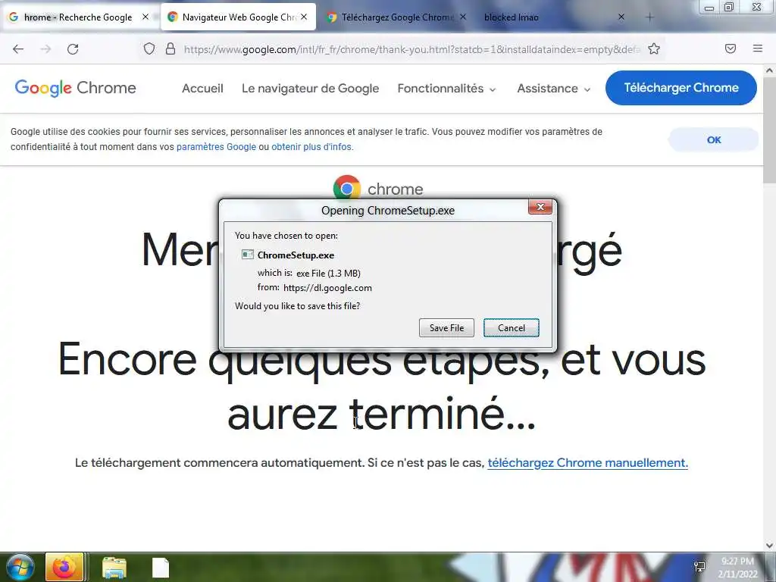
Task: Click the page vertical scrollbar thumb
Action: [769, 131]
